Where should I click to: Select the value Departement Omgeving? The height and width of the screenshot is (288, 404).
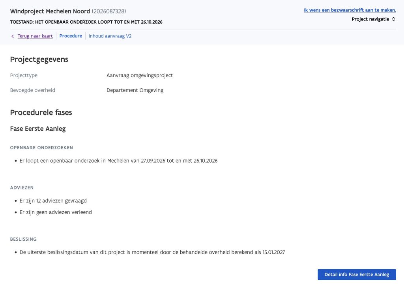(135, 90)
